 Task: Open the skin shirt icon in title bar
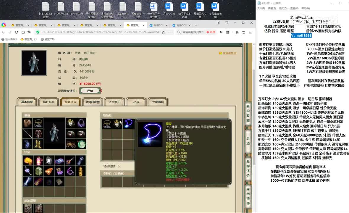227,23
